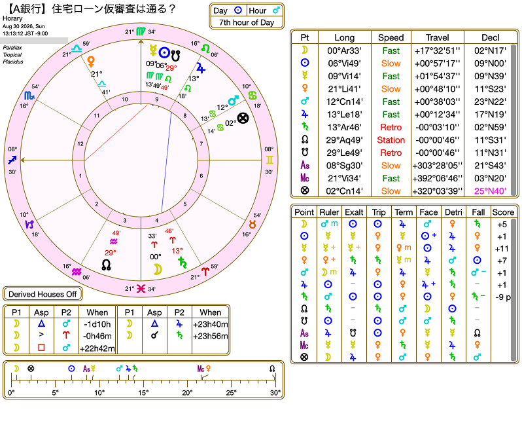The height and width of the screenshot is (425, 522).
Task: Click the Travel column header
Action: [x=438, y=37]
